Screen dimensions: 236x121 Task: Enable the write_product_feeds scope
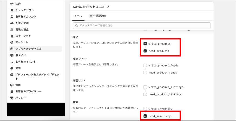click(x=145, y=65)
